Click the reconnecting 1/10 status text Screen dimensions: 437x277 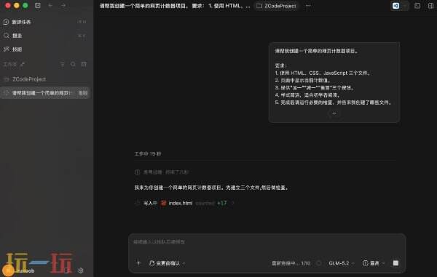point(291,263)
